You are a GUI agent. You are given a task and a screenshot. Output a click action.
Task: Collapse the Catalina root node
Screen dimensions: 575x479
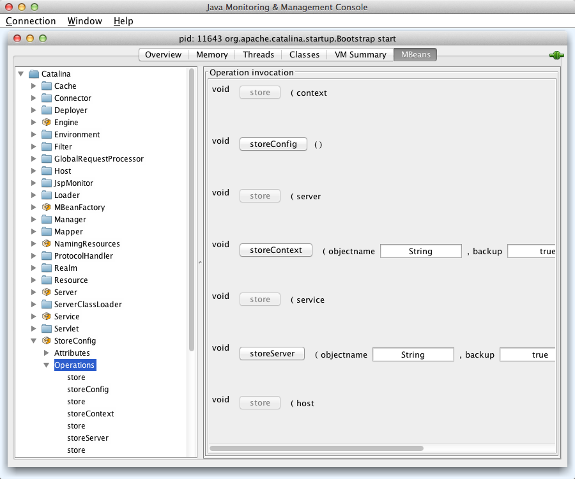pos(21,74)
